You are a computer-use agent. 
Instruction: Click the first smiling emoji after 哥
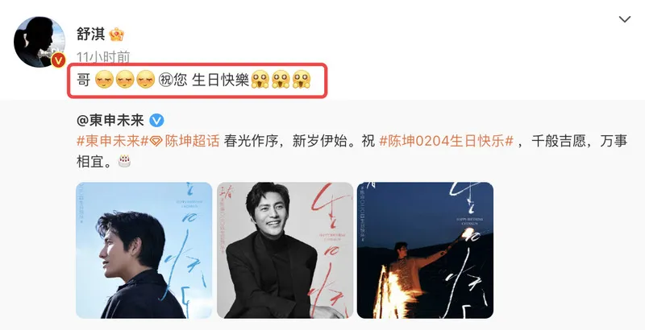104,80
